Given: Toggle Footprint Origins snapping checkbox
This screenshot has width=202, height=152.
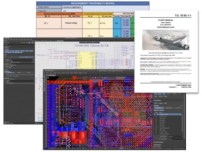Looking at the screenshot, I should pos(156,132).
